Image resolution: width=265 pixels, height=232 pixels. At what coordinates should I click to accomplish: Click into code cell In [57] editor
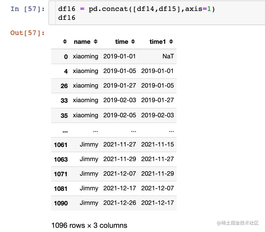point(157,13)
